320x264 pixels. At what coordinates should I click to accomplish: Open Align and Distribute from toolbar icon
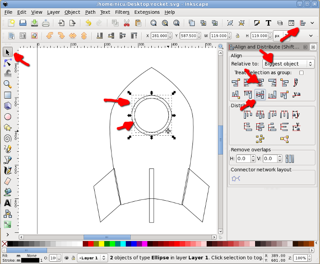[303, 23]
